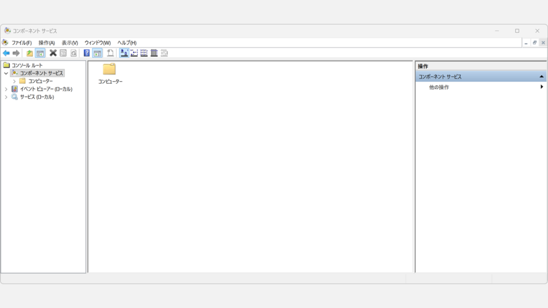Expand the イベント ビューアー (ローカル) node

click(6, 89)
